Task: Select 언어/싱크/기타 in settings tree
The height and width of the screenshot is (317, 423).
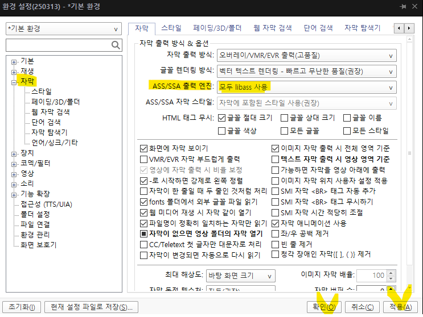Action: (55, 143)
